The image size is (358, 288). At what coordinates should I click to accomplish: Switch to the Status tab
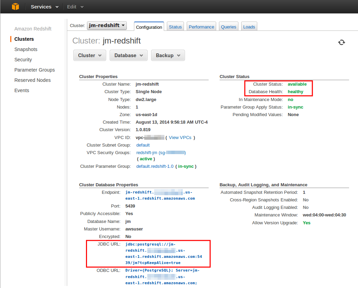tap(175, 27)
